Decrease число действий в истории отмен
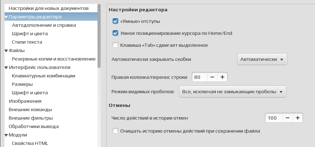 coord(288,118)
